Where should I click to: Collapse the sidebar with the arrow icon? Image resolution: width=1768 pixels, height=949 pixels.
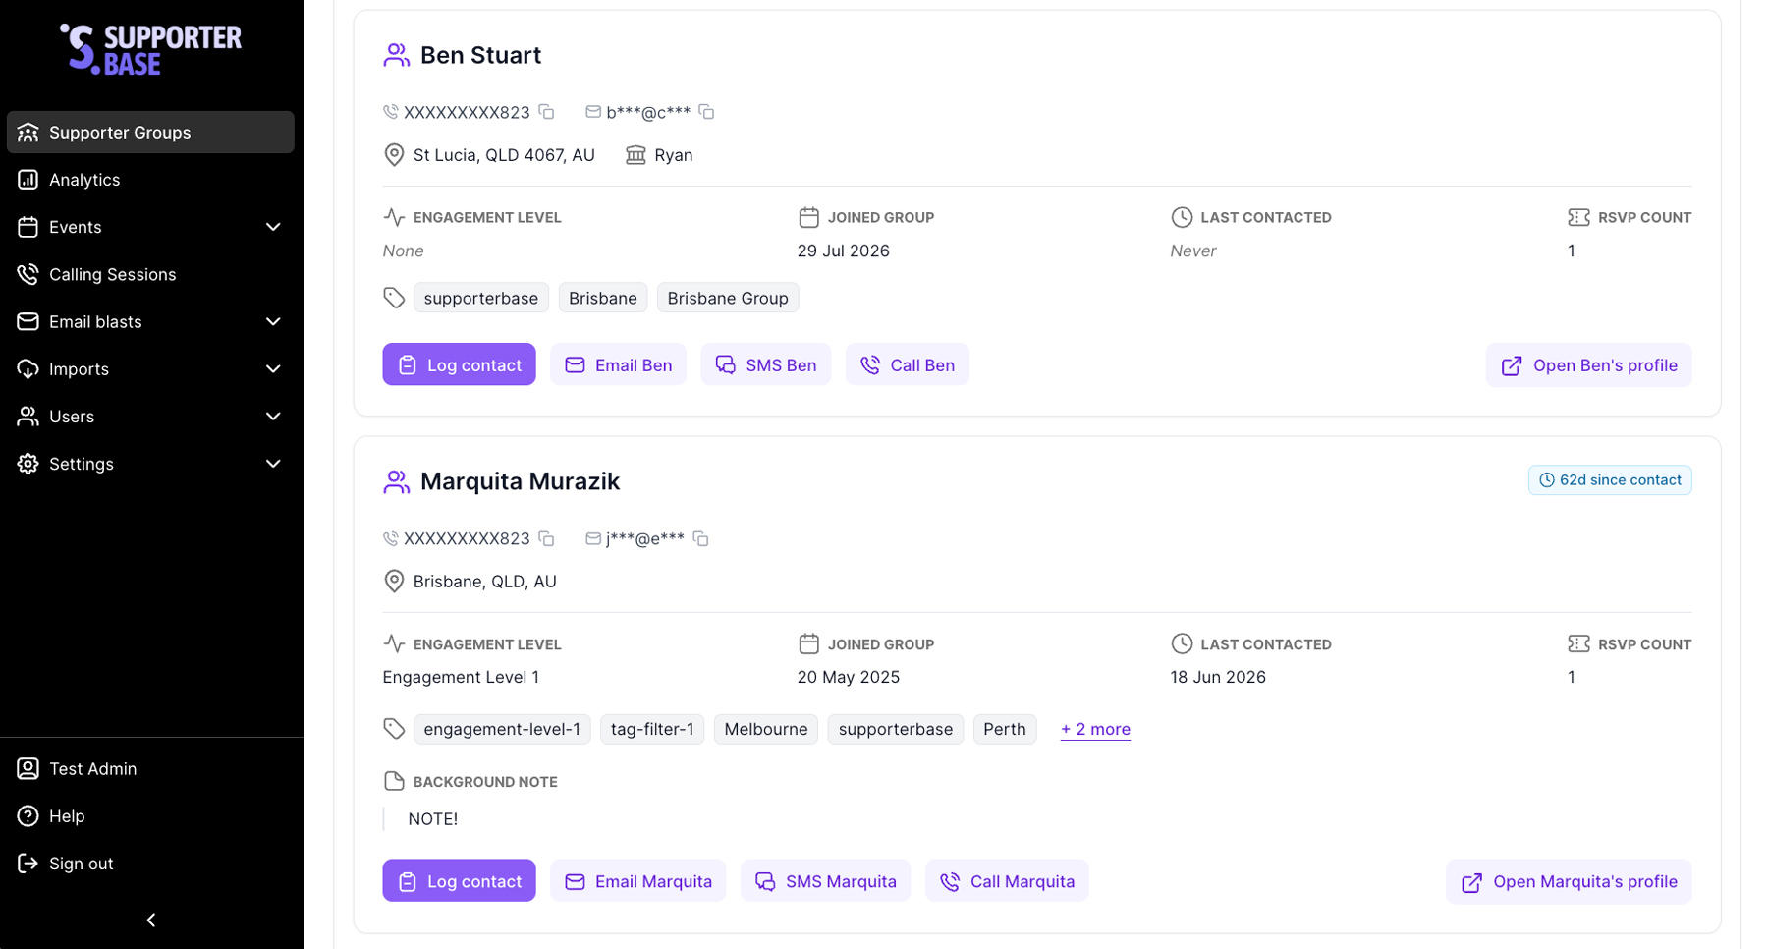151,920
